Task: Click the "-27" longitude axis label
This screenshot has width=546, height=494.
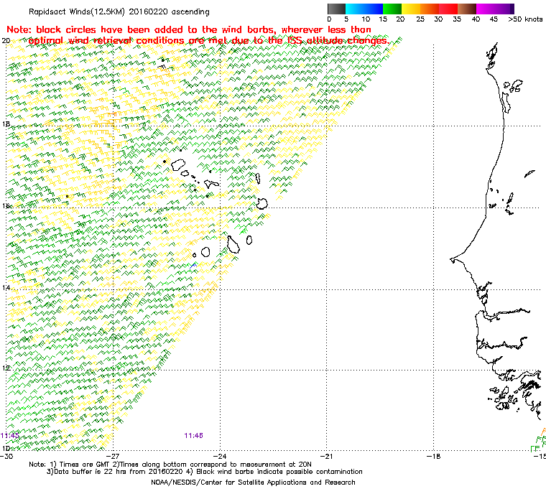Action: [113, 456]
